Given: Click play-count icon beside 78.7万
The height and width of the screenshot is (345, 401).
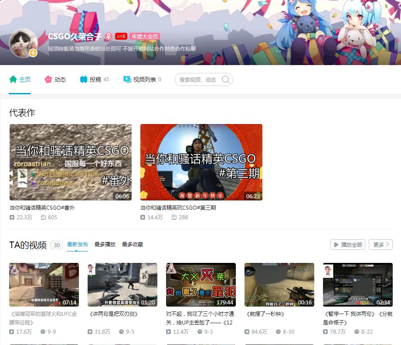Looking at the screenshot, I should point(325,331).
